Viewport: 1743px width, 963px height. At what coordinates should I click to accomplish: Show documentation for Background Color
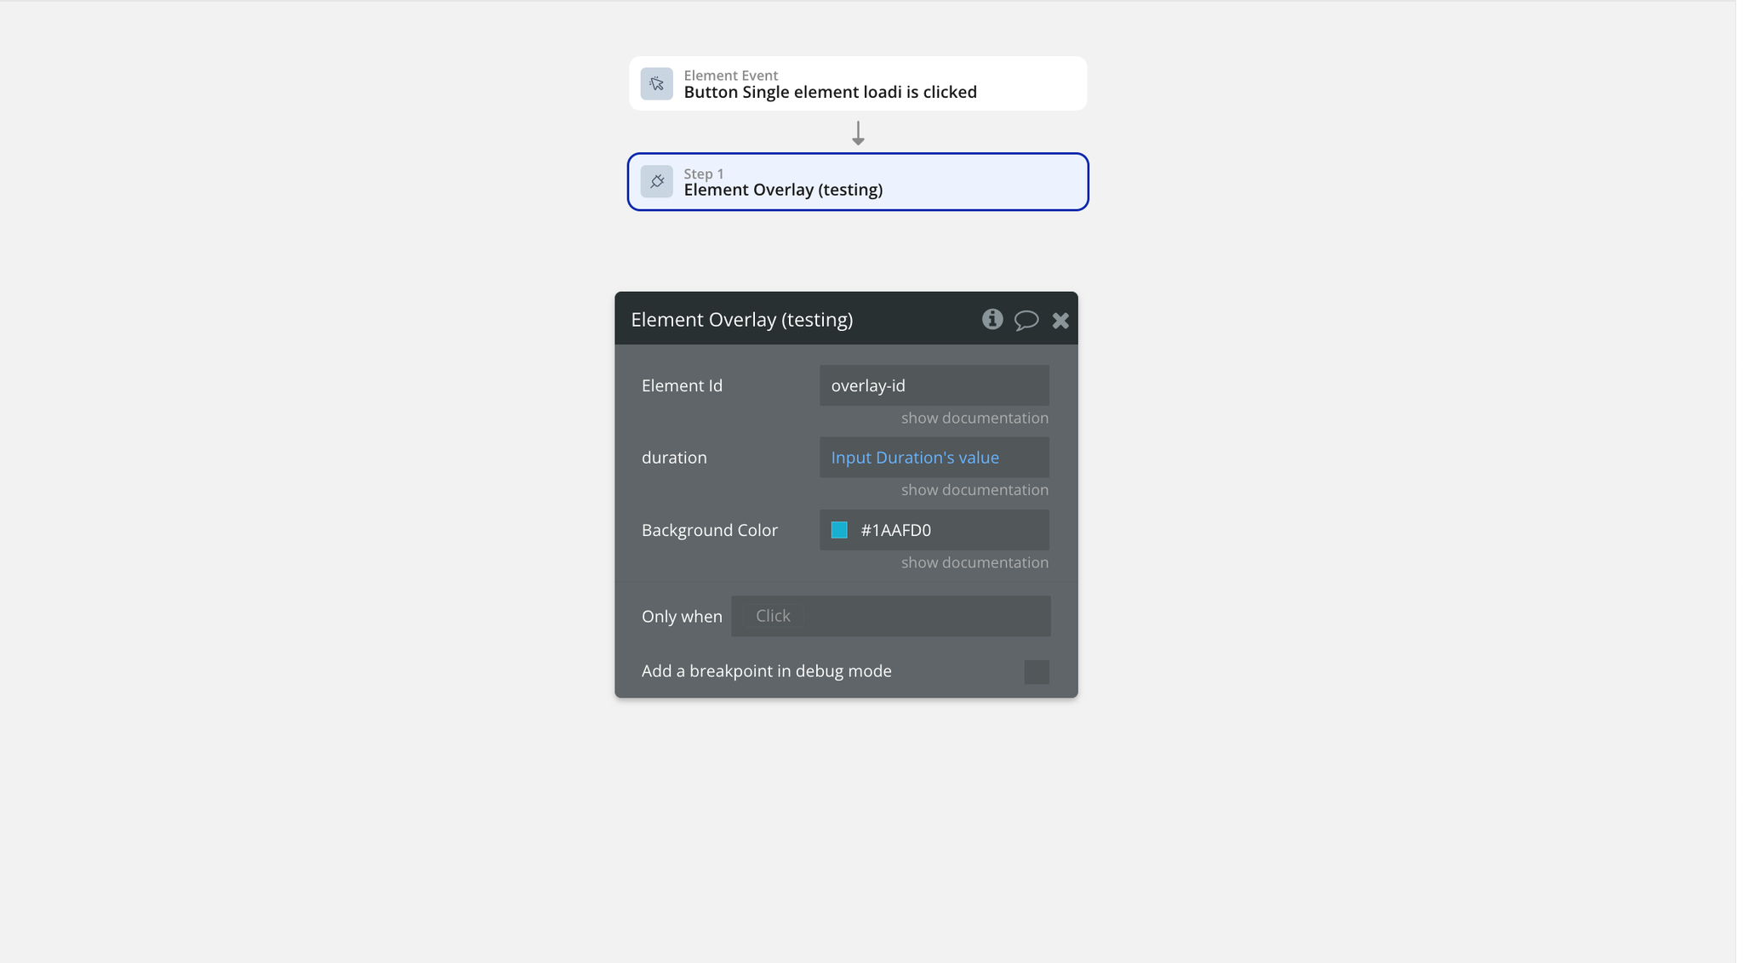[974, 562]
